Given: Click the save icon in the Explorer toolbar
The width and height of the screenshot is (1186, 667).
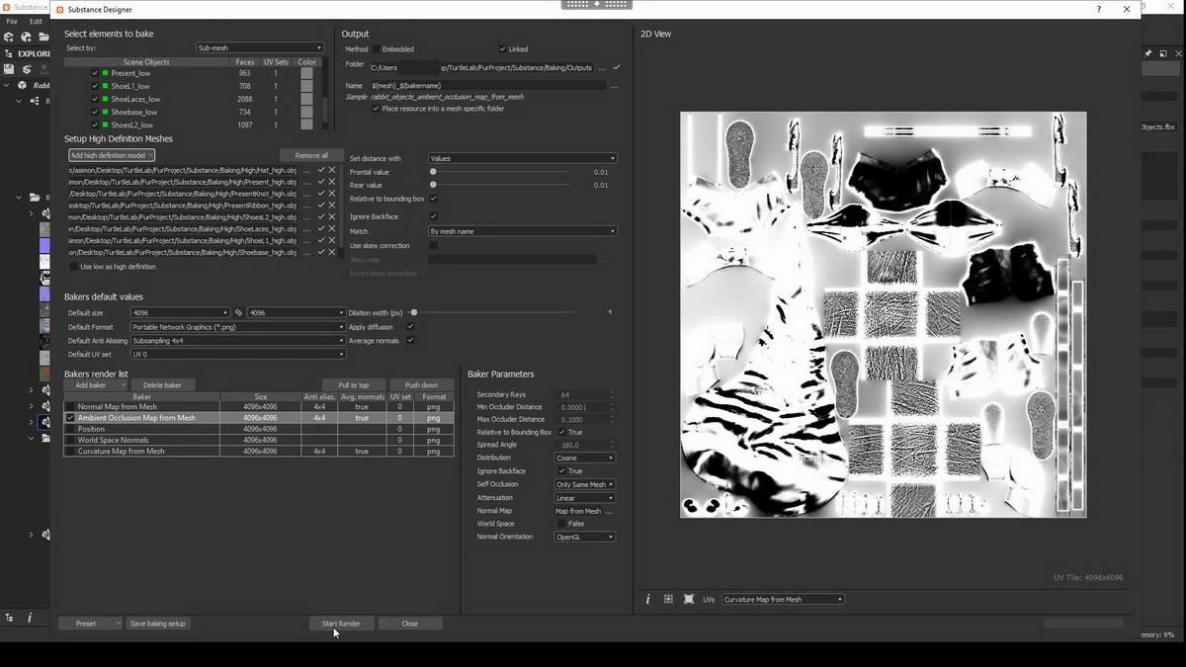Looking at the screenshot, I should coord(9,69).
